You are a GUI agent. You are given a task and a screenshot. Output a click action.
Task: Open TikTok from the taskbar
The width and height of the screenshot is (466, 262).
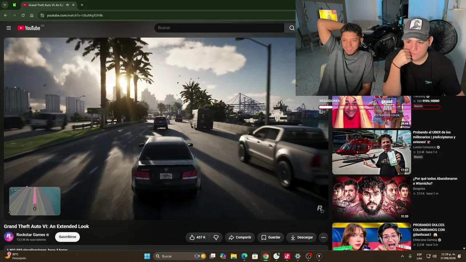[x=287, y=256]
